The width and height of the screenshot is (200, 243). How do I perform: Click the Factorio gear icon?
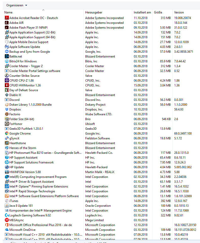(7, 114)
